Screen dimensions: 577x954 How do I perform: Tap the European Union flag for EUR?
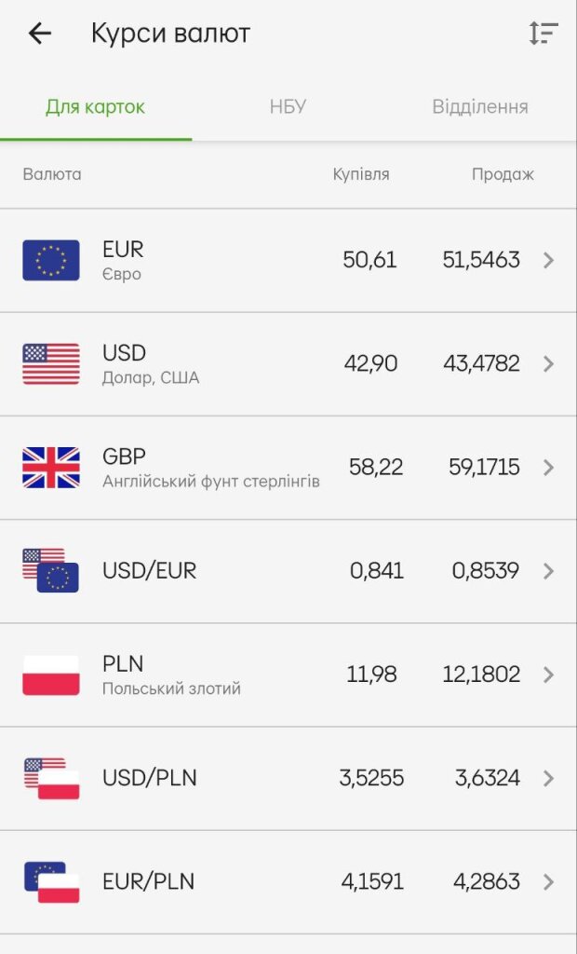click(x=51, y=260)
